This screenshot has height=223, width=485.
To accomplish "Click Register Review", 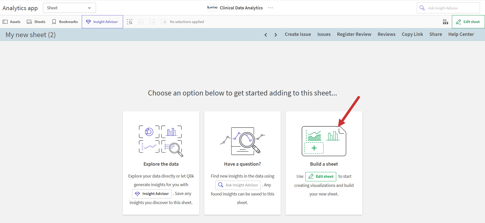I will (354, 34).
